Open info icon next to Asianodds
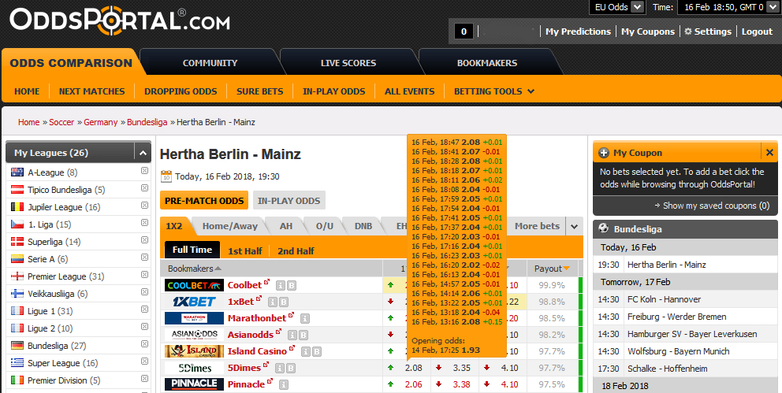 point(292,336)
